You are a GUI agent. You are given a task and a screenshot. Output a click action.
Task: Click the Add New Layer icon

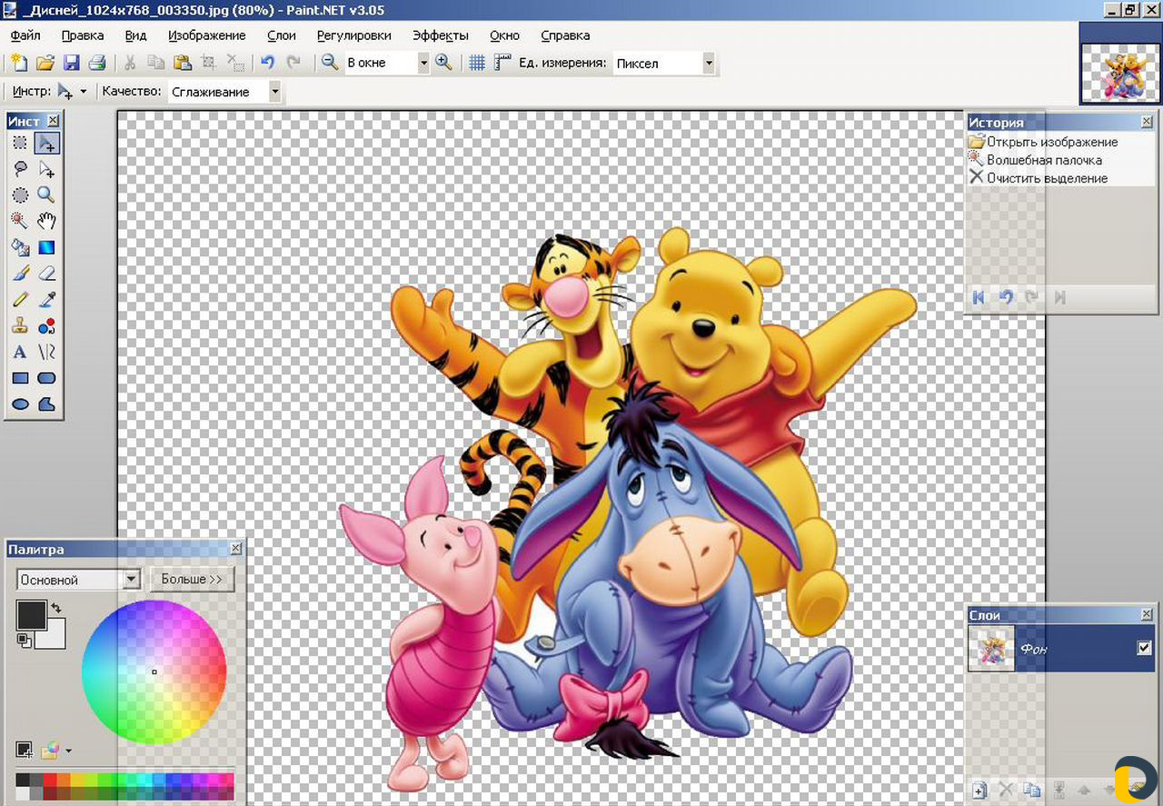click(979, 790)
